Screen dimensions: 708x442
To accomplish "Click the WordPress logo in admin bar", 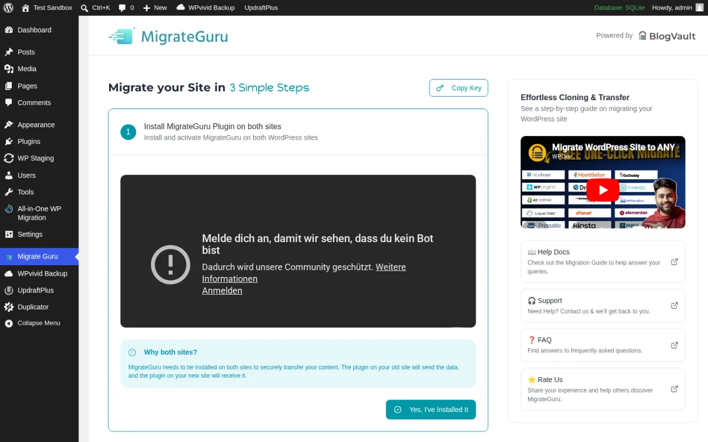I will point(8,8).
